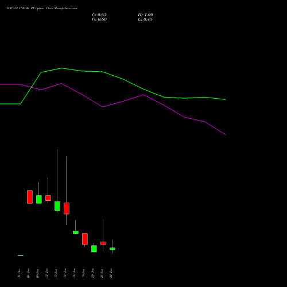Click the '09 Jan' date axis label
The image size is (287, 287).
tap(37, 273)
